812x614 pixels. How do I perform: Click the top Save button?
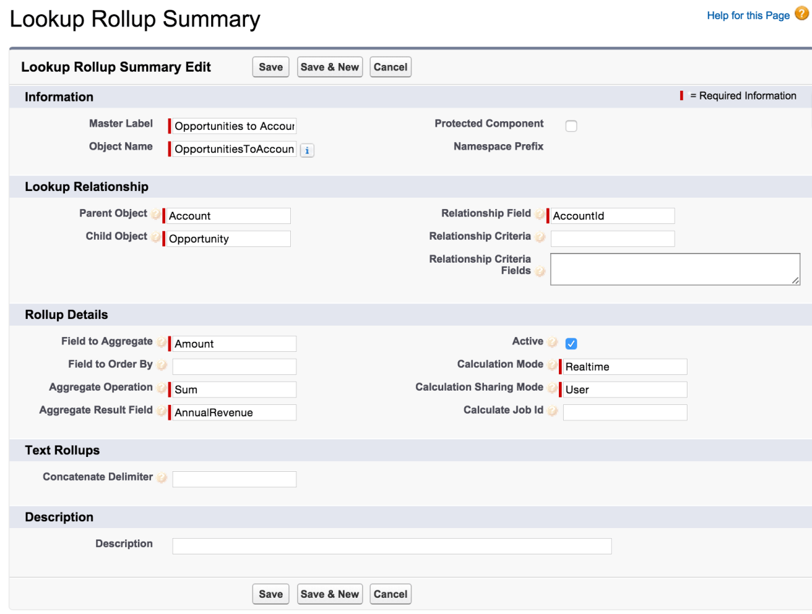pos(271,67)
